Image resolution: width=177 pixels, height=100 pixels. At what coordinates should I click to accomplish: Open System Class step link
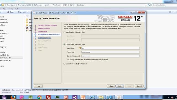[x=42, y=31]
